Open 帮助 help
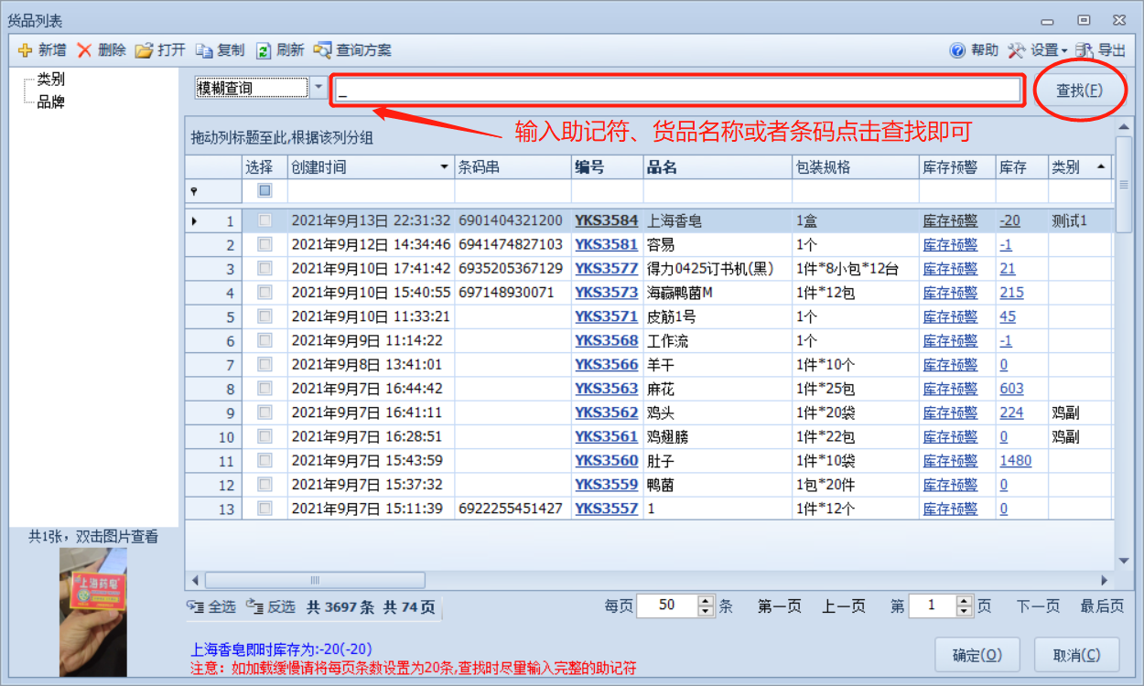The image size is (1144, 686). click(974, 50)
